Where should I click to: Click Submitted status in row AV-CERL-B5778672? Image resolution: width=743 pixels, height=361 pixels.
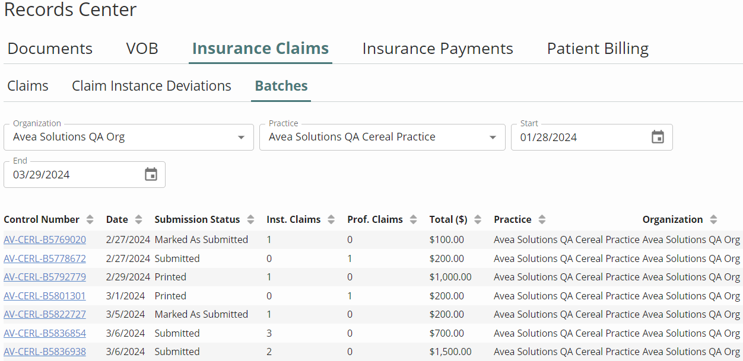(x=177, y=258)
